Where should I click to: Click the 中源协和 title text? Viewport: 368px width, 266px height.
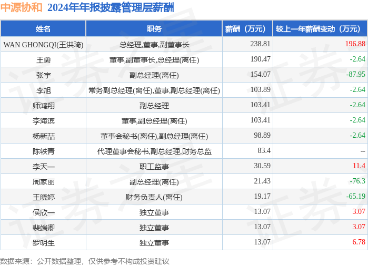pos(21,7)
